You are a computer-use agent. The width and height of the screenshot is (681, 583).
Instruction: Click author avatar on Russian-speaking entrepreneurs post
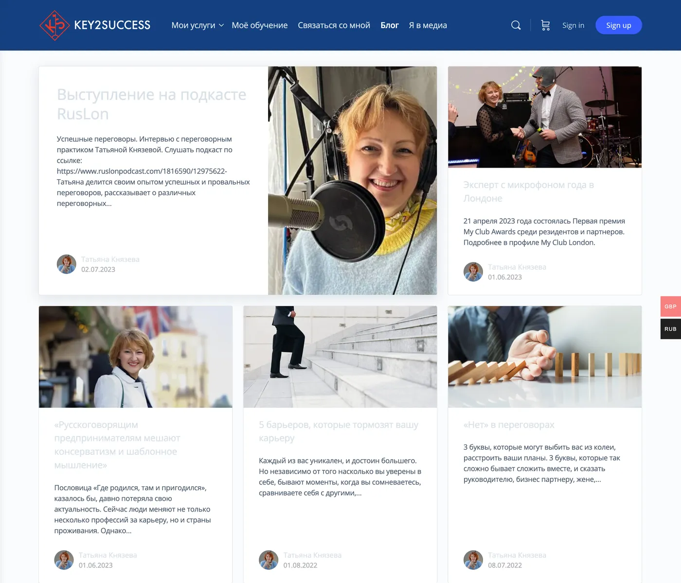64,560
